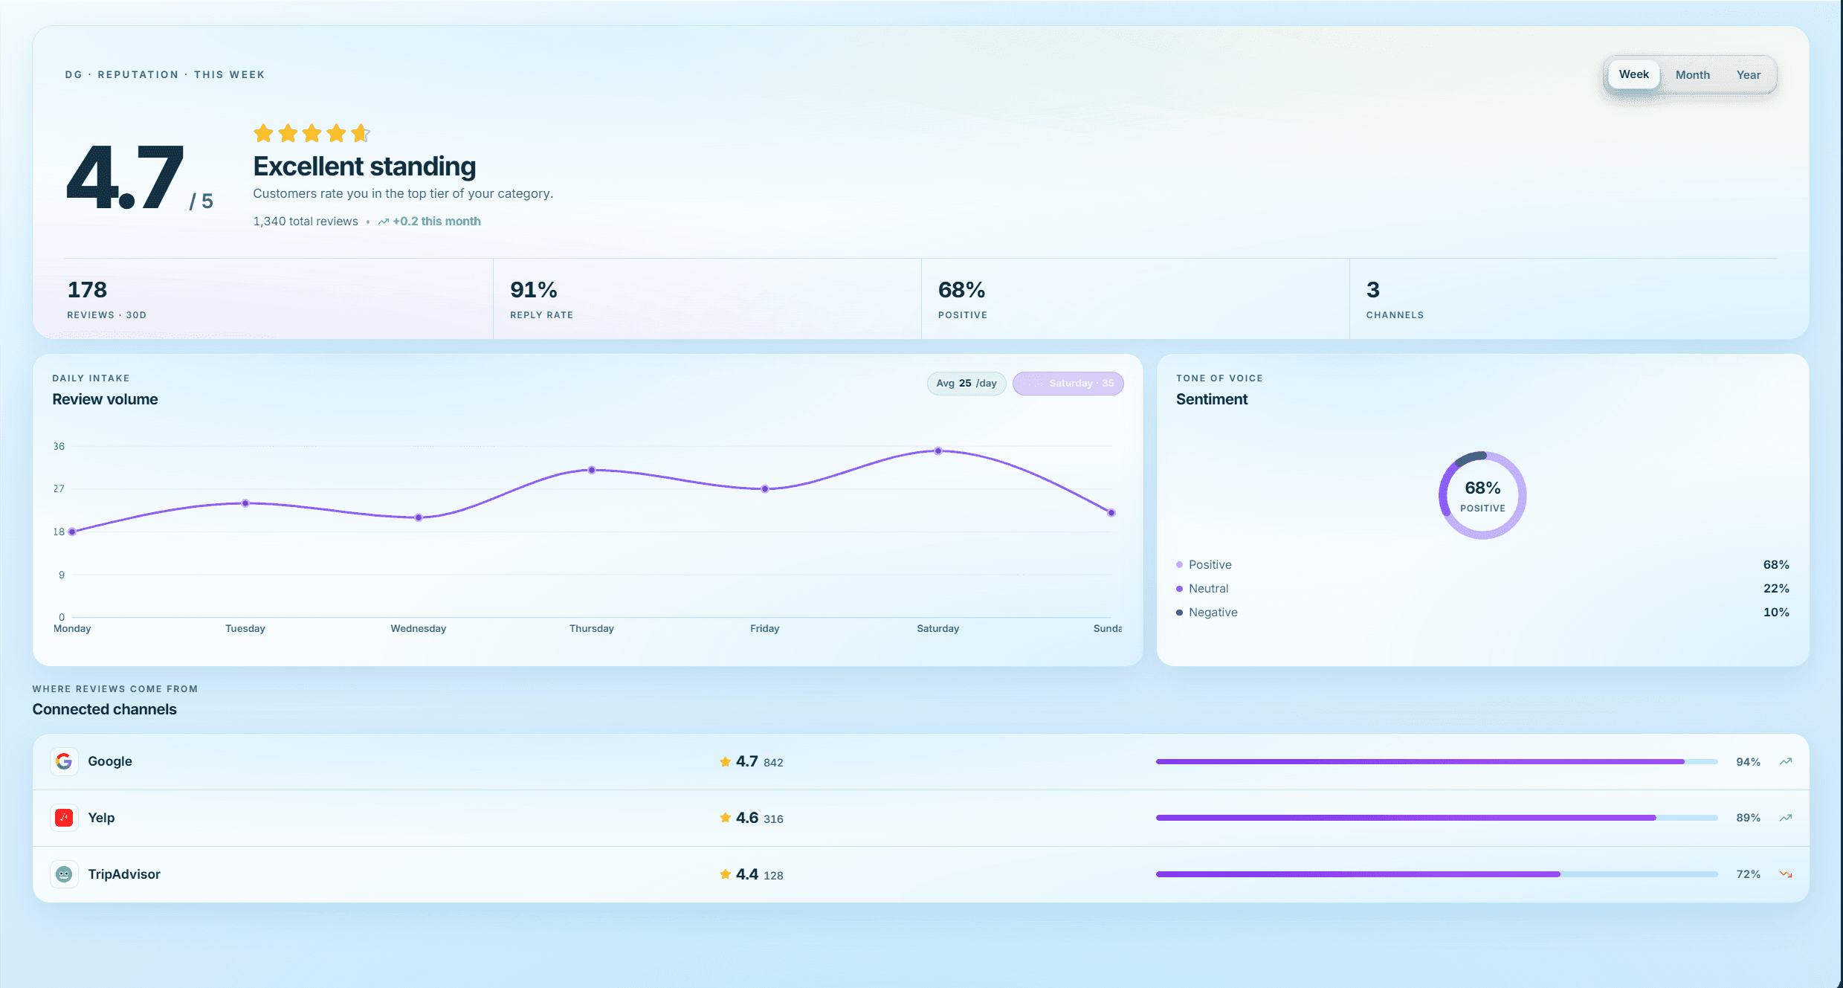Click the TripAdvisor 128 review count
Image resolution: width=1843 pixels, height=988 pixels.
click(773, 876)
